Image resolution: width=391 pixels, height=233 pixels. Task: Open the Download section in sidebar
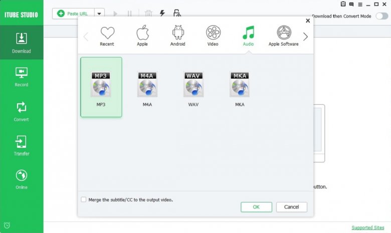[x=22, y=43]
